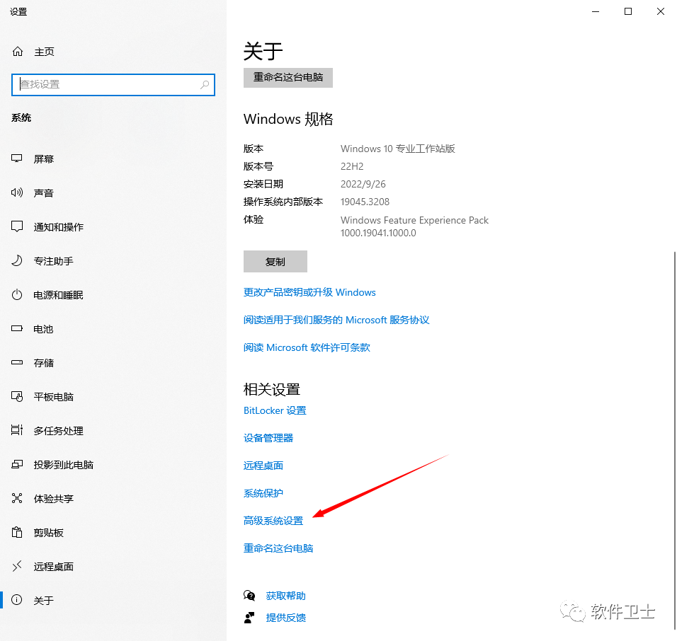Screen dimensions: 677x641
Task: Click the Battery icon
Action: click(17, 329)
